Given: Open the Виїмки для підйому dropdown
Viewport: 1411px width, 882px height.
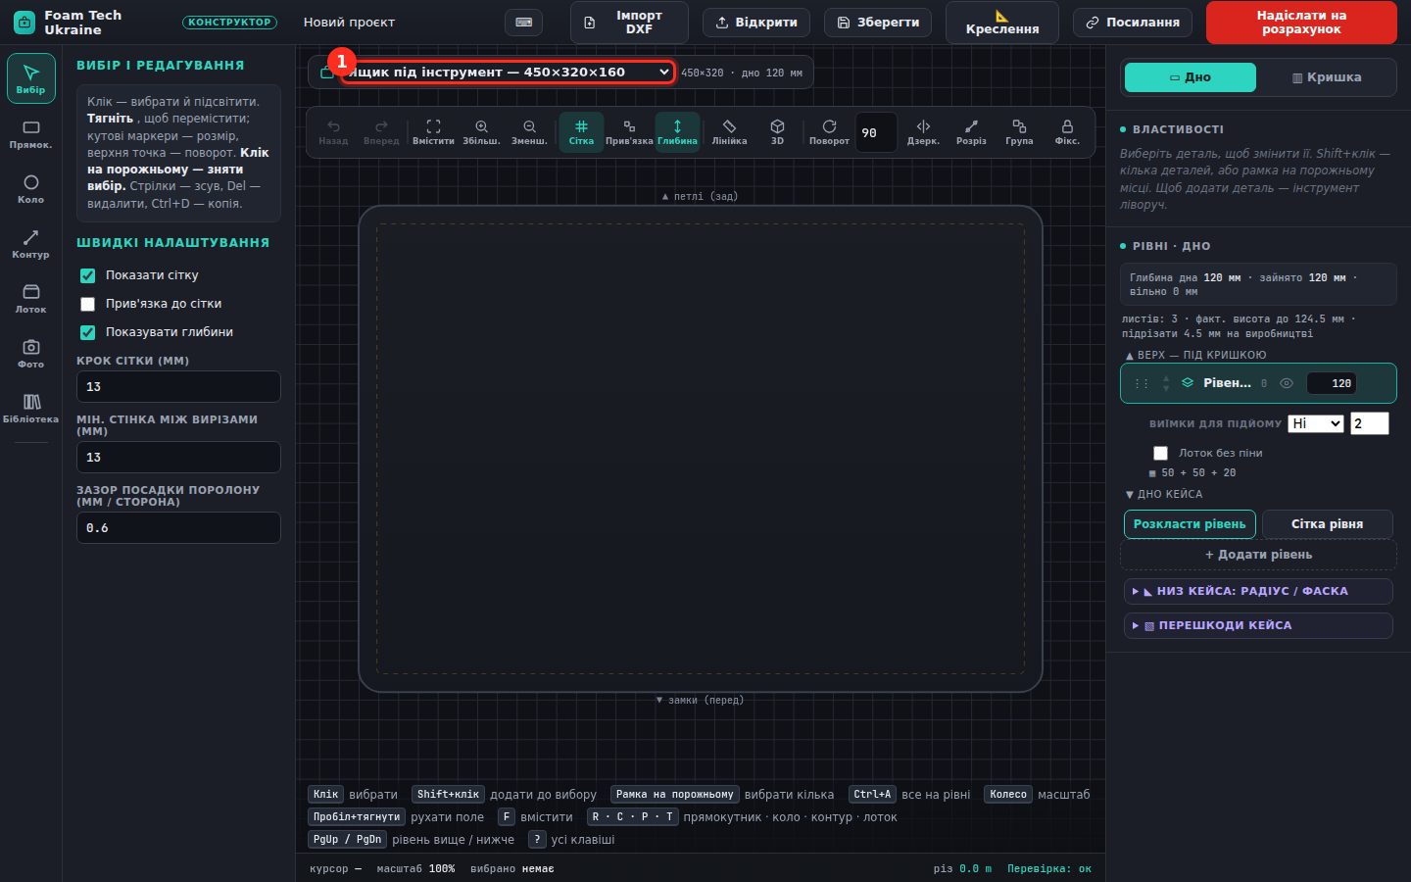Looking at the screenshot, I should click(x=1315, y=423).
